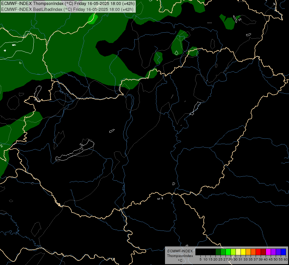Click the legend tick value '35'
Viewport: 289px width, 265px height.
pos(251,259)
